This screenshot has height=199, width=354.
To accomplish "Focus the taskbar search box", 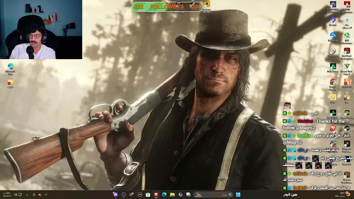I will coord(214,195).
